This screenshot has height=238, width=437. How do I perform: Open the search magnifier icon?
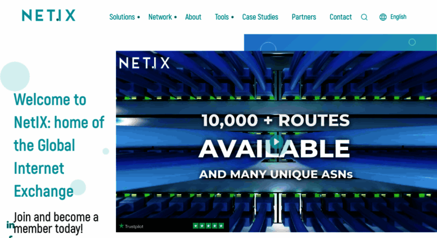tap(364, 17)
